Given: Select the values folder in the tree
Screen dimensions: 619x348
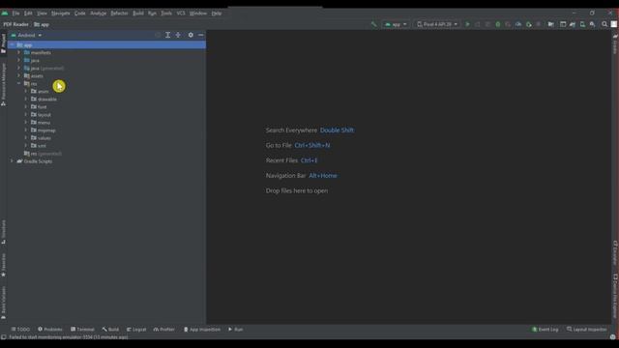Looking at the screenshot, I should [x=44, y=138].
